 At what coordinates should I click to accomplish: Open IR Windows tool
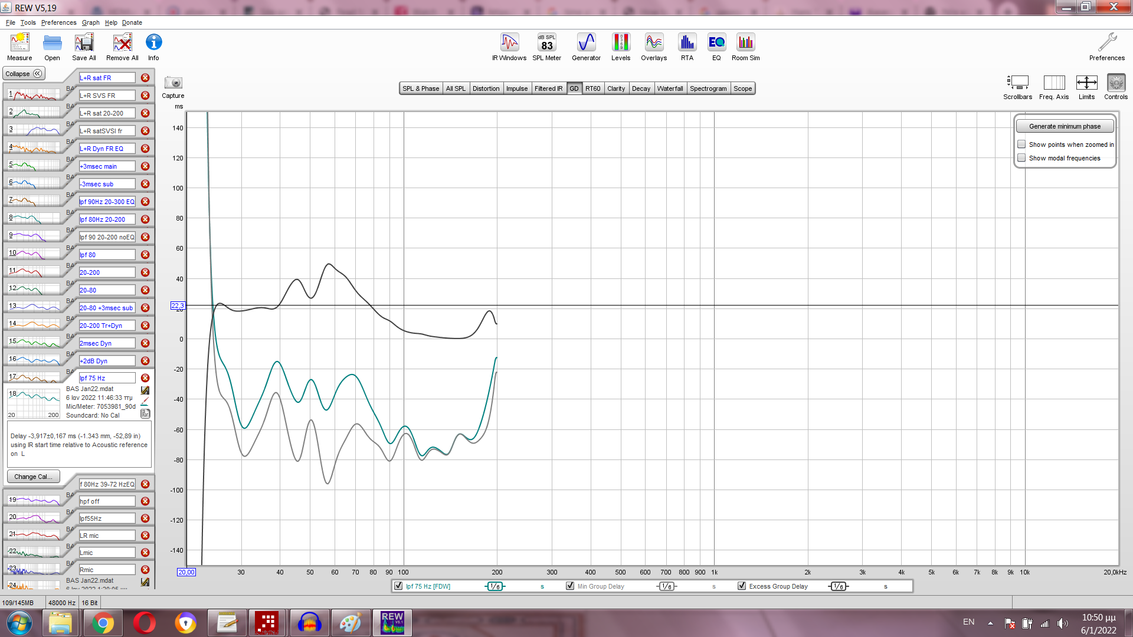509,47
